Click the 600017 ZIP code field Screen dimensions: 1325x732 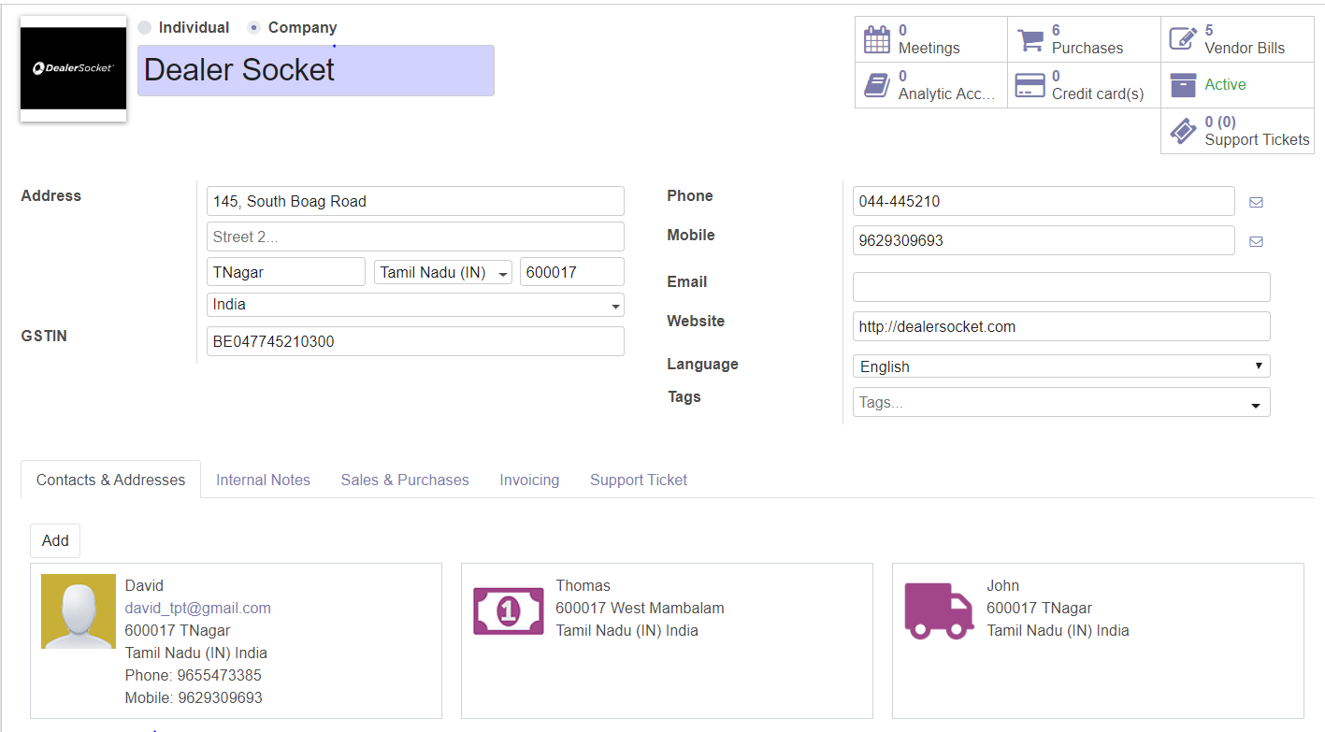coord(572,272)
